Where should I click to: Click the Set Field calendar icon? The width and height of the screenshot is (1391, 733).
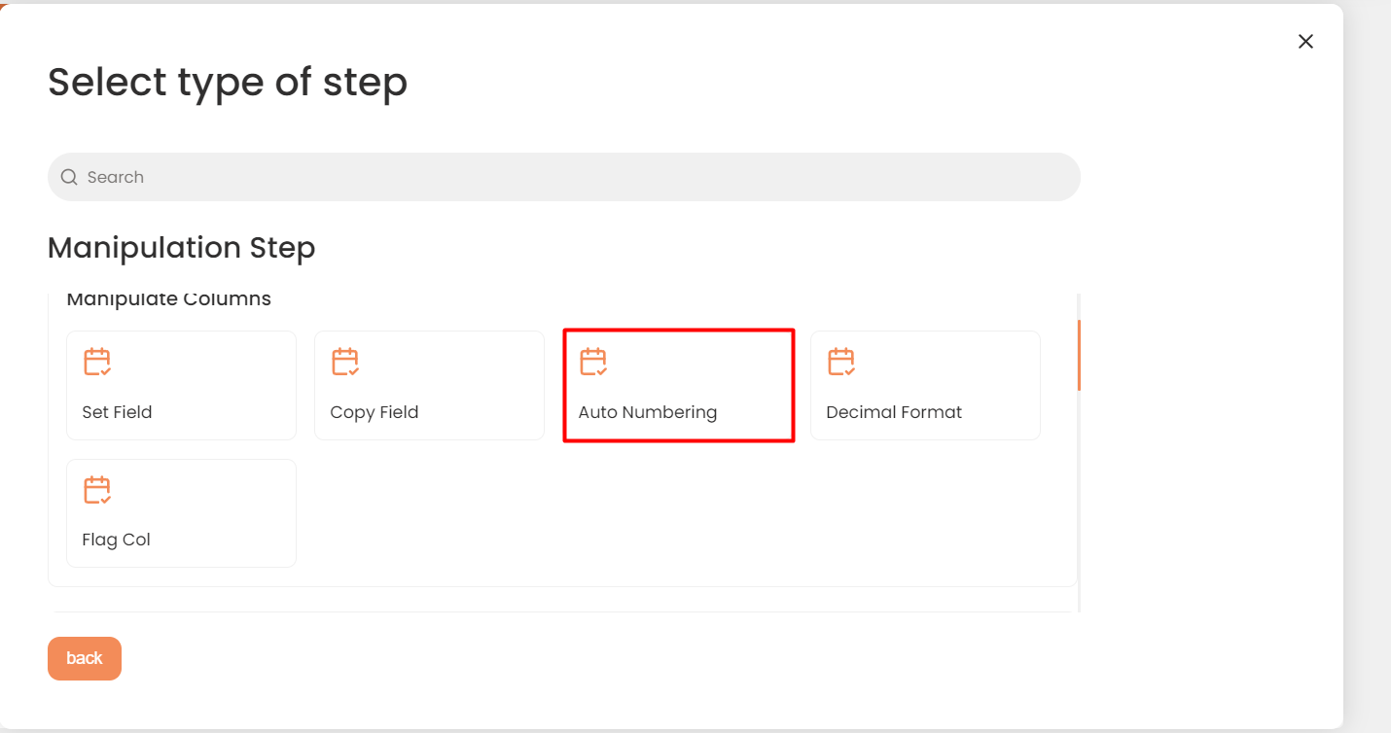pyautogui.click(x=97, y=362)
